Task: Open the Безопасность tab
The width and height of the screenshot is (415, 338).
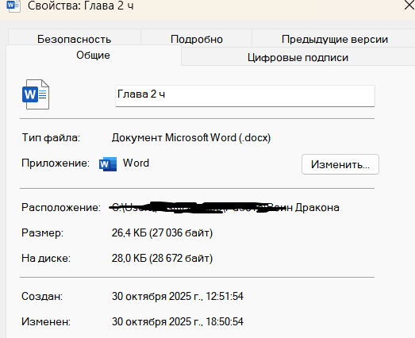Action: 74,38
